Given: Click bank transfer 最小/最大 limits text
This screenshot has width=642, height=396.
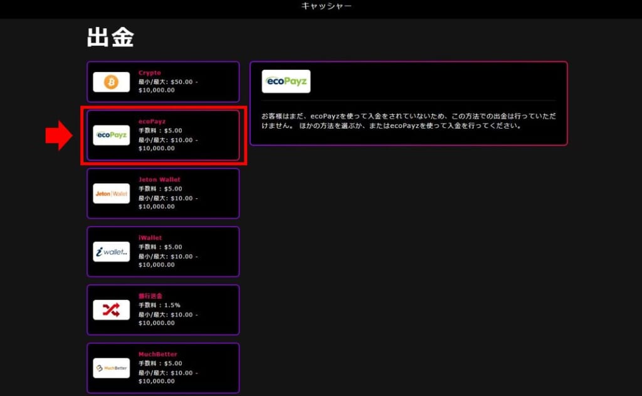Looking at the screenshot, I should click(168, 319).
